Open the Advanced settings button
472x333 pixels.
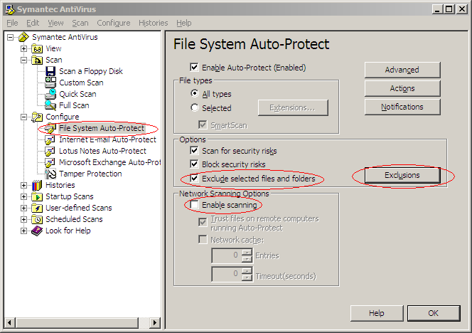pos(402,70)
